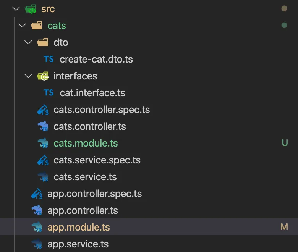Click the dto folder icon

point(42,42)
